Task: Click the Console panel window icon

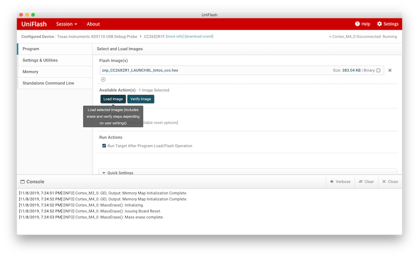Action: point(23,182)
